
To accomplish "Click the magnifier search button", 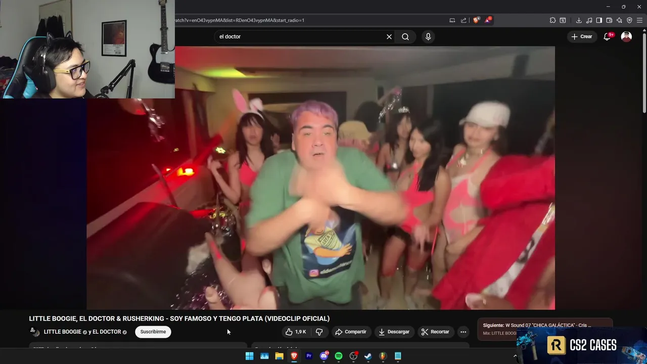I will (x=405, y=36).
